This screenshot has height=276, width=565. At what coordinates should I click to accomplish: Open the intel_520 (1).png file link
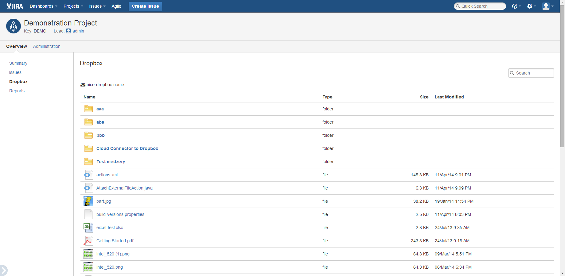(113, 254)
